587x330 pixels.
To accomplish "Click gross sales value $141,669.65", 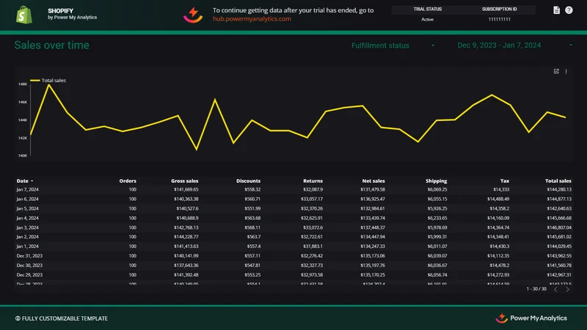I will (186, 190).
